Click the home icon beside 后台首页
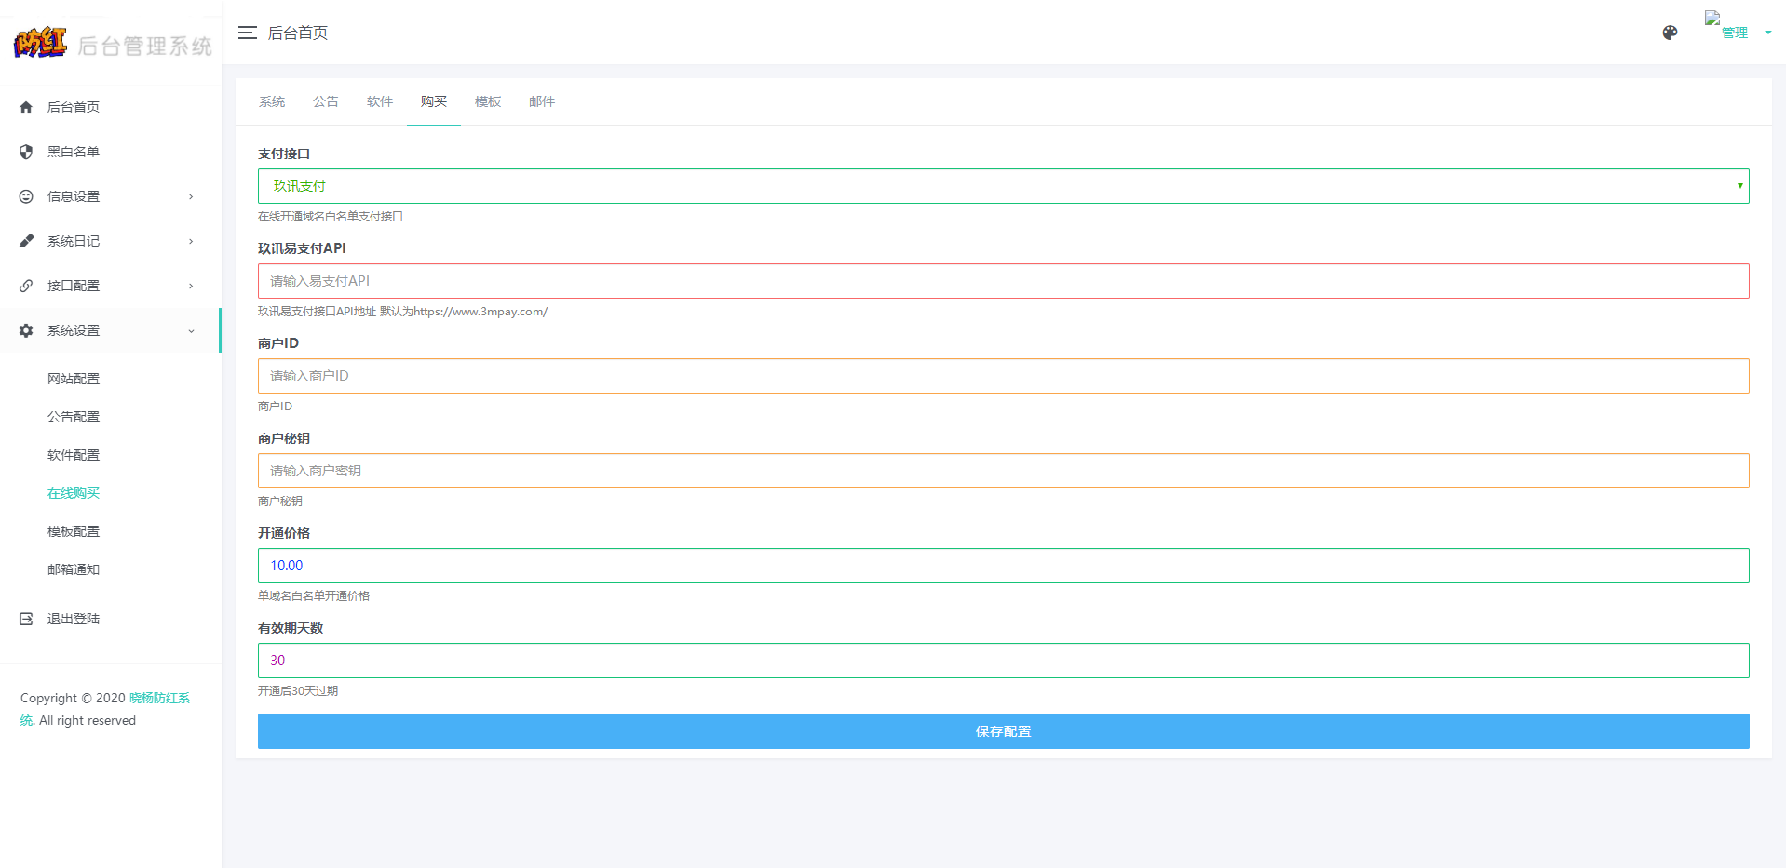Screen dimensions: 1786x868 (x=26, y=107)
